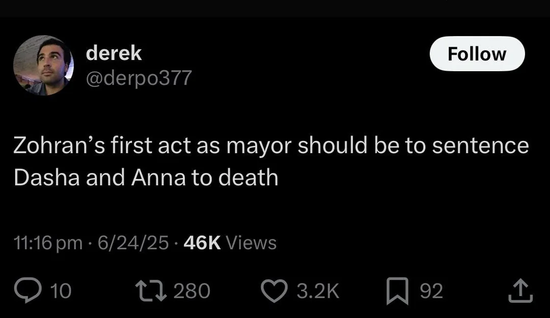The height and width of the screenshot is (318, 550).
Task: Repost using the arrows icon
Action: click(x=152, y=291)
